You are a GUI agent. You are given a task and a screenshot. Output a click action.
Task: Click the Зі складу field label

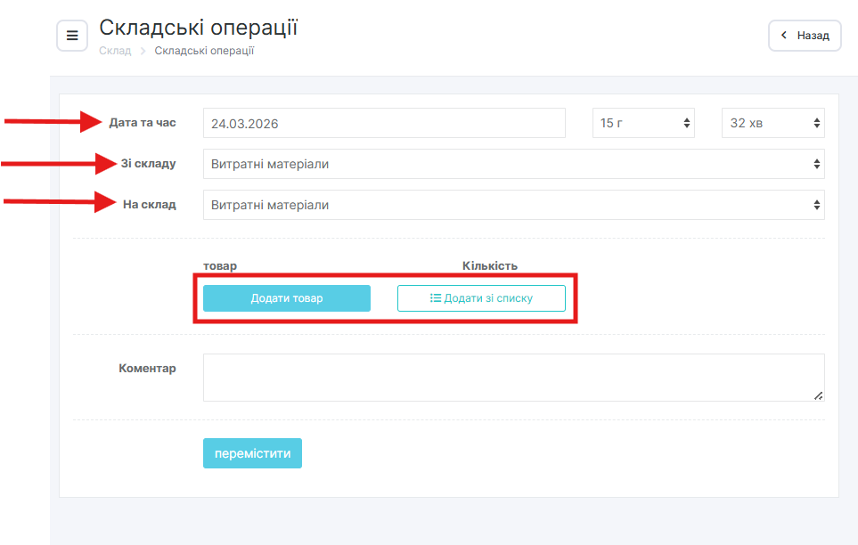(x=148, y=164)
